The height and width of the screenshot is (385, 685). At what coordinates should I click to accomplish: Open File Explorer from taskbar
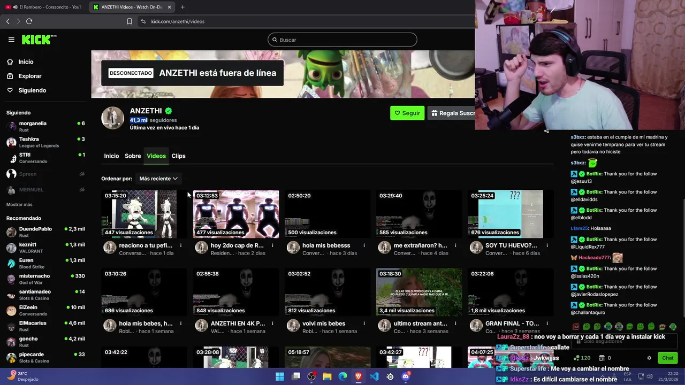[327, 376]
